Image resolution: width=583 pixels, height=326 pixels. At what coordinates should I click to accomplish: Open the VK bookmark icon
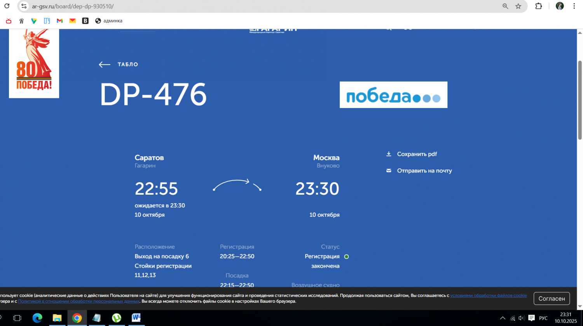pyautogui.click(x=85, y=21)
